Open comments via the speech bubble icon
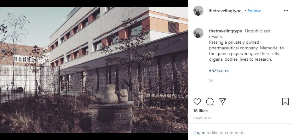The width and height of the screenshot is (293, 140). click(x=210, y=102)
